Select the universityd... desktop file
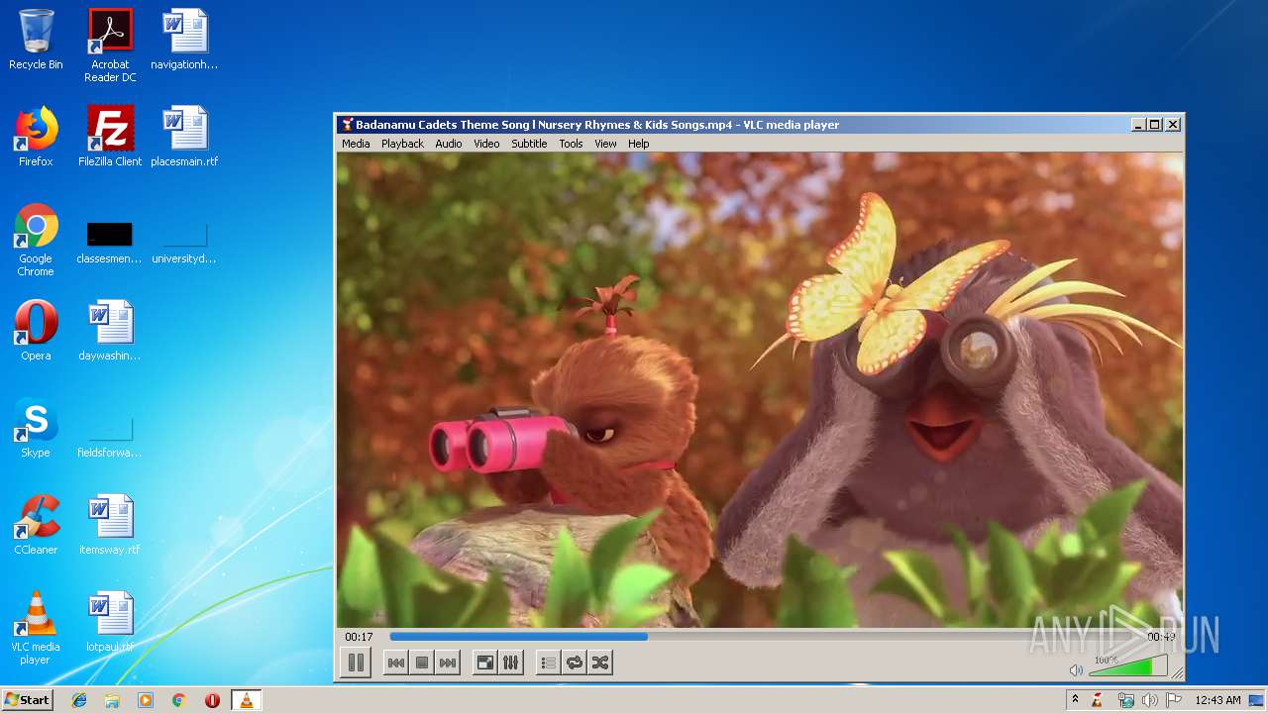The width and height of the screenshot is (1268, 713). [x=184, y=244]
